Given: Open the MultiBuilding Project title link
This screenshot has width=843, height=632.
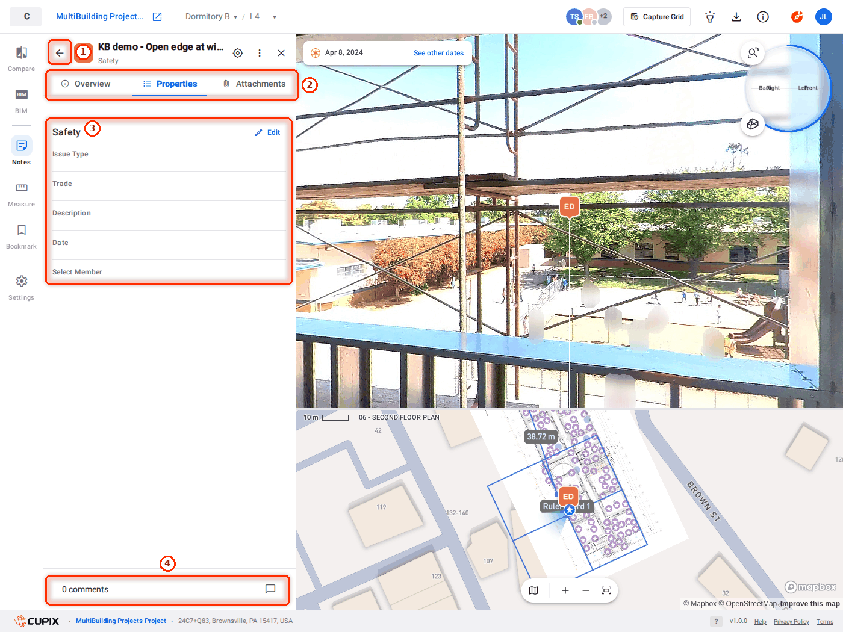Looking at the screenshot, I should click(99, 17).
